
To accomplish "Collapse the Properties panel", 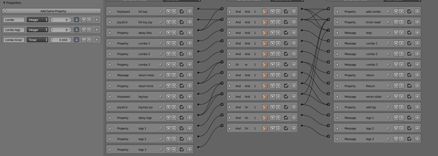I will click(x=4, y=3).
